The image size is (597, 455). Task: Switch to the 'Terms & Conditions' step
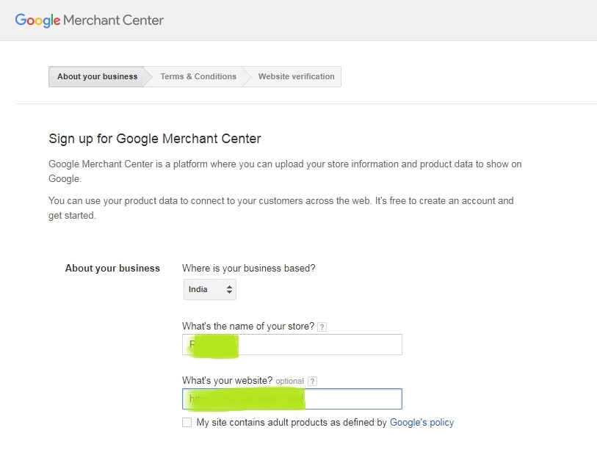pos(198,76)
